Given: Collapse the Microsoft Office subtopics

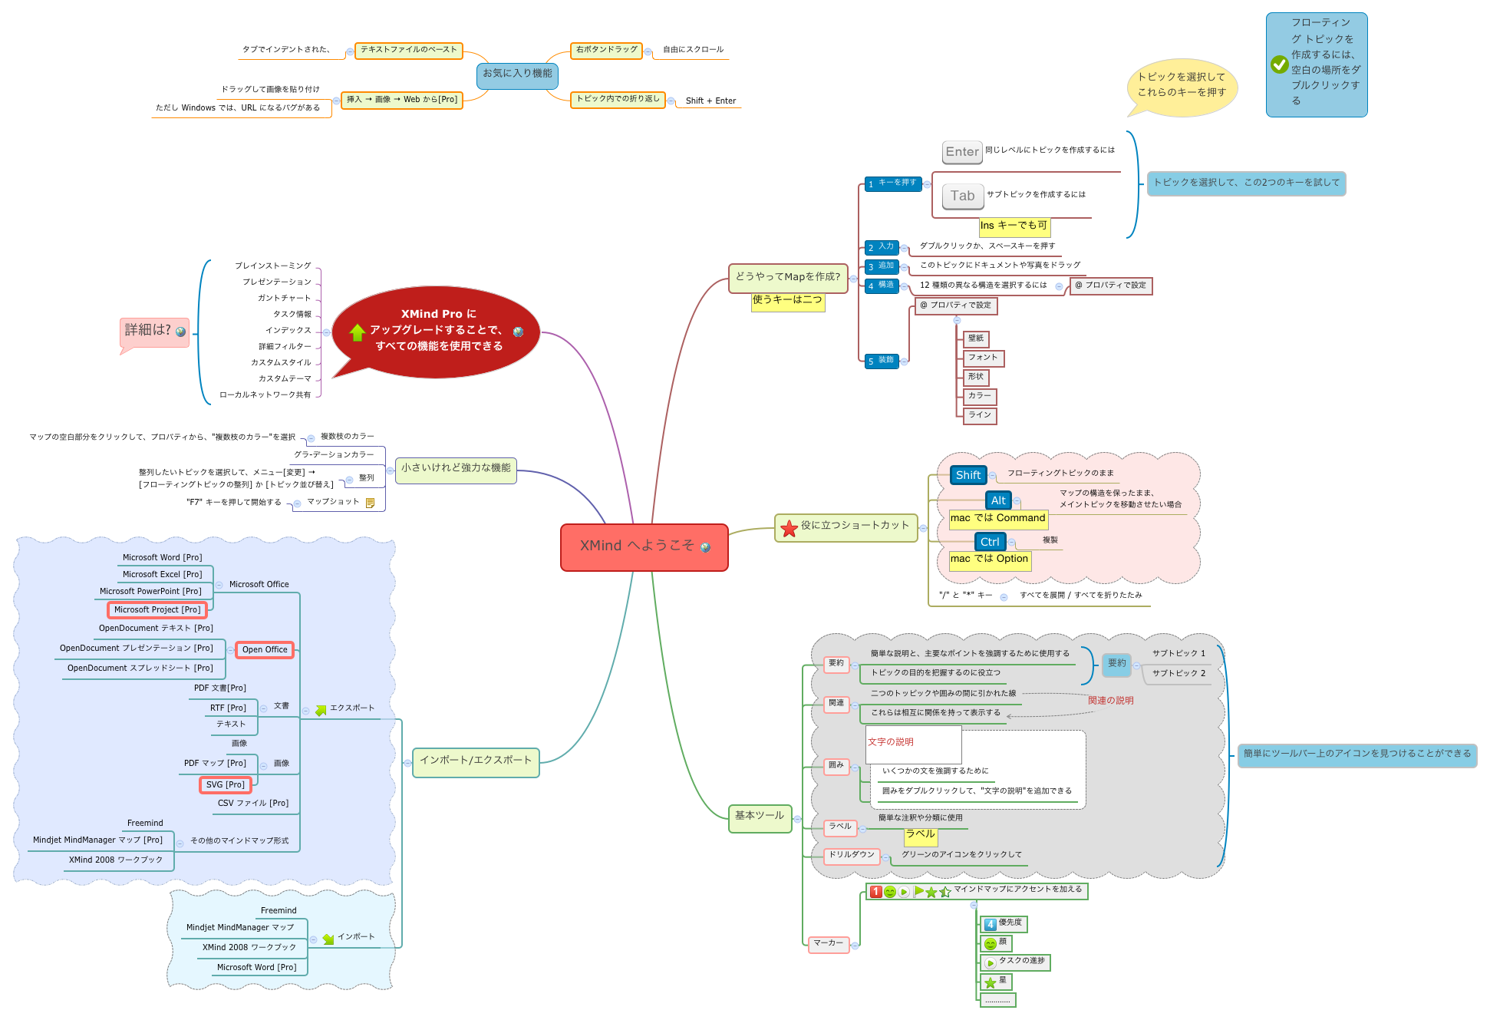Looking at the screenshot, I should pos(219,585).
